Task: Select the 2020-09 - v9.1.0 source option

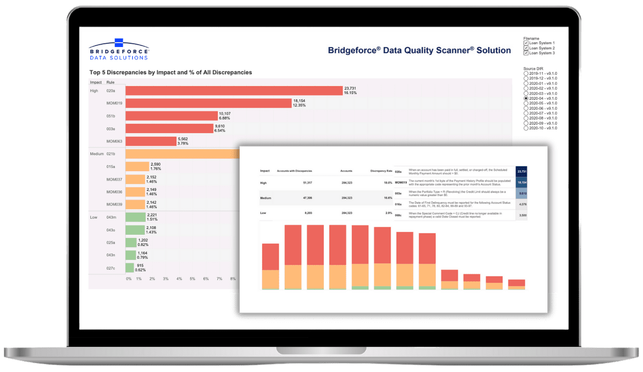Action: tap(526, 123)
